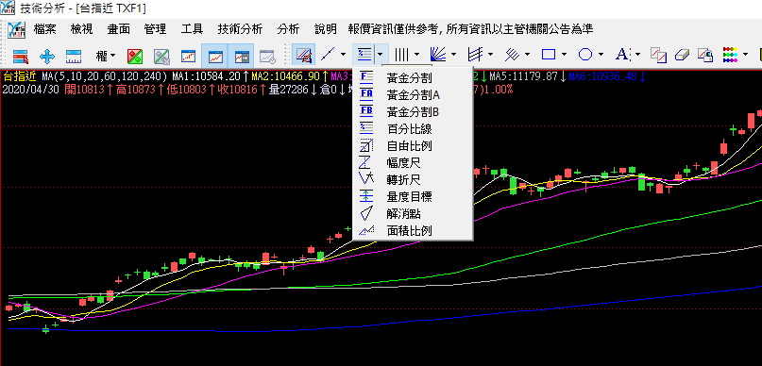
Task: Open the 技術分析 menu
Action: (240, 29)
